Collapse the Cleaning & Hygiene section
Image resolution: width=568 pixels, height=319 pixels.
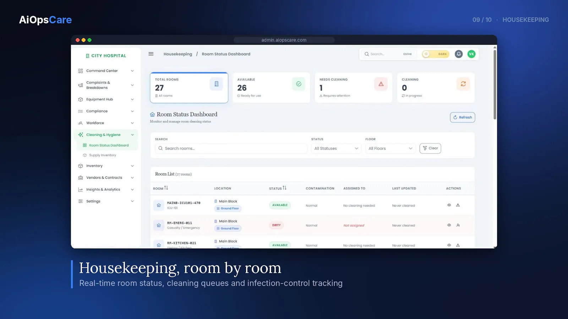(x=106, y=135)
